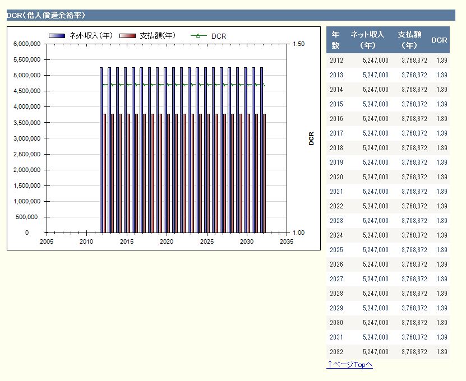This screenshot has height=381, width=466.
Task: Click the DCR(借入償還余裕率) section heading
Action: click(46, 16)
